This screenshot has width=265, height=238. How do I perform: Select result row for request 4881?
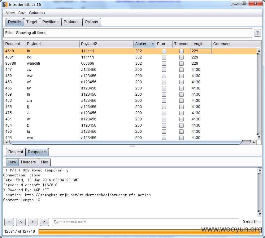pyautogui.click(x=130, y=57)
